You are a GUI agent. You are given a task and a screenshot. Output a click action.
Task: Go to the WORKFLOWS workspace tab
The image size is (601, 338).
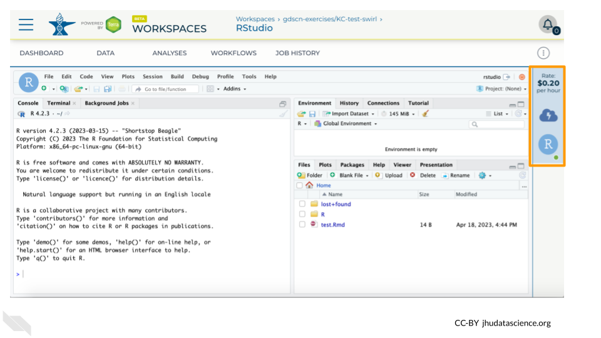234,53
